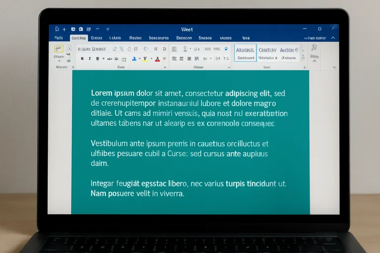Viewport: 380px width, 253px height.
Task: Open the Pofle tab
Action: pos(59,38)
